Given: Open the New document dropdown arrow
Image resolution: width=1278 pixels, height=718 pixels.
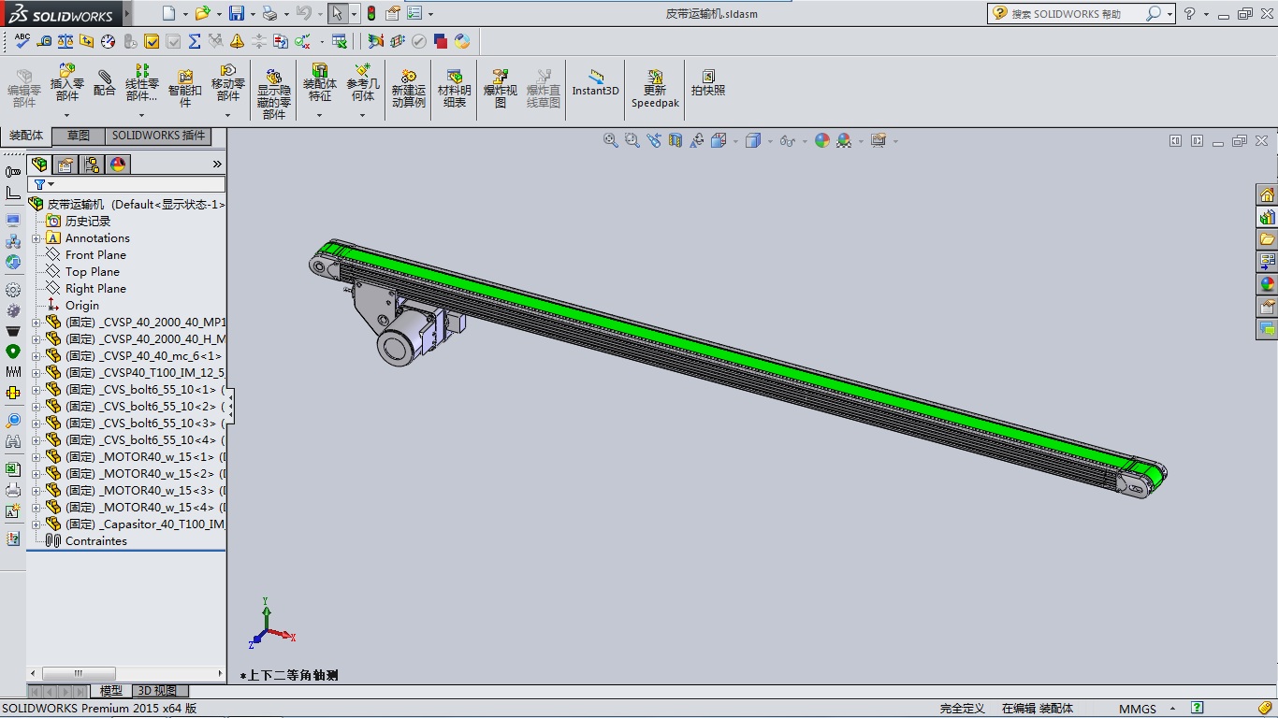Looking at the screenshot, I should tap(185, 14).
